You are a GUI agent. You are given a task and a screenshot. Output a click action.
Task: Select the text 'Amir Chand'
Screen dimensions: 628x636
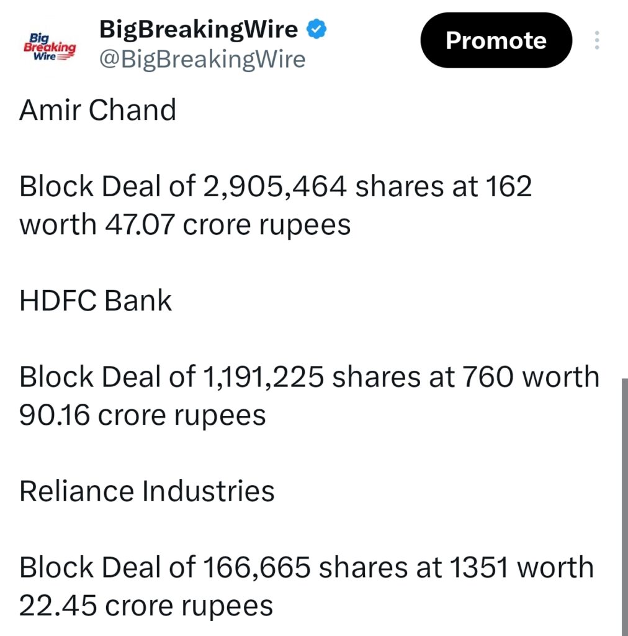pos(97,111)
